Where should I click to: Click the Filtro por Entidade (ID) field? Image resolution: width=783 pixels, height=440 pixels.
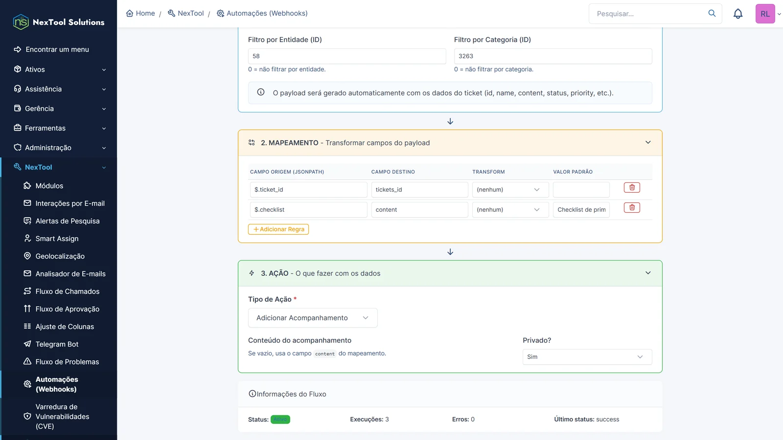[x=347, y=56]
